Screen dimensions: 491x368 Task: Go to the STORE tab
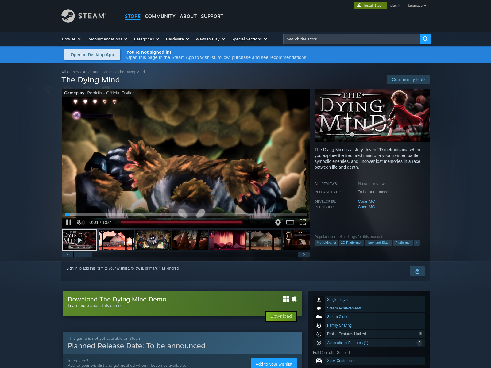pyautogui.click(x=133, y=16)
